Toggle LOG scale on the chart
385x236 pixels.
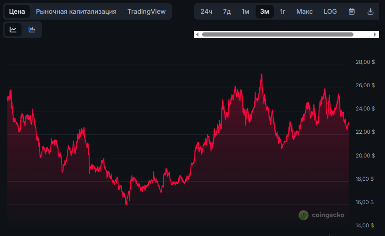330,11
